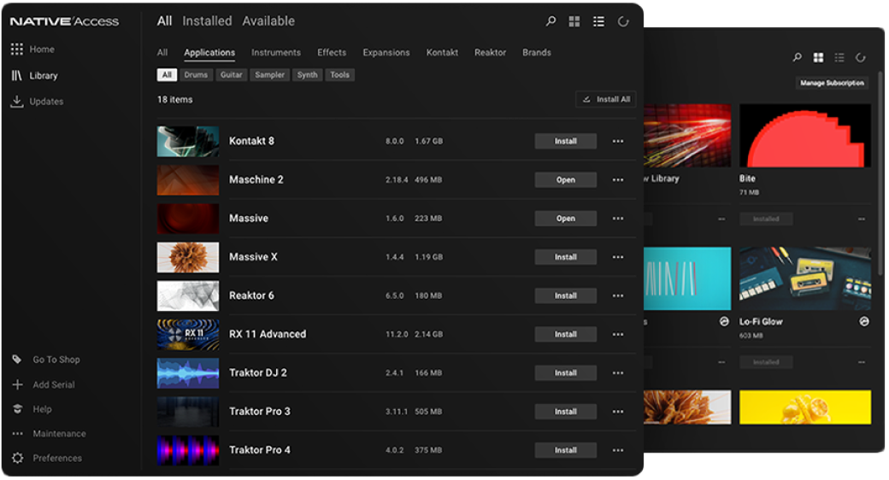Install RX 11 Advanced
The height and width of the screenshot is (480, 889).
(x=565, y=334)
